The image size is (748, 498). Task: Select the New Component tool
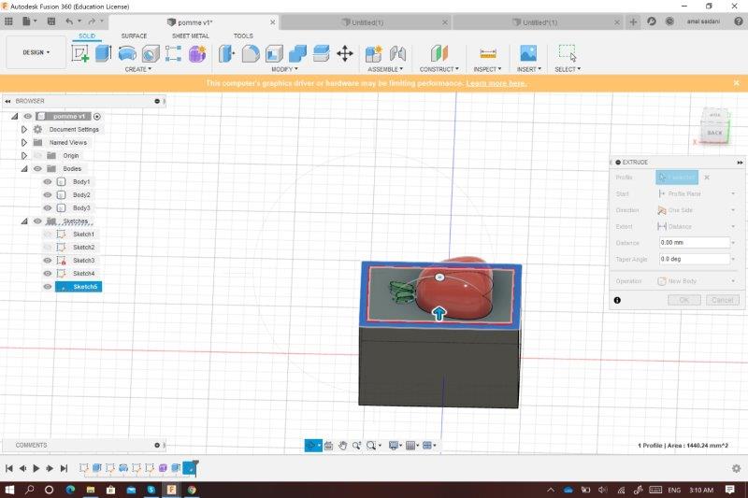(373, 53)
